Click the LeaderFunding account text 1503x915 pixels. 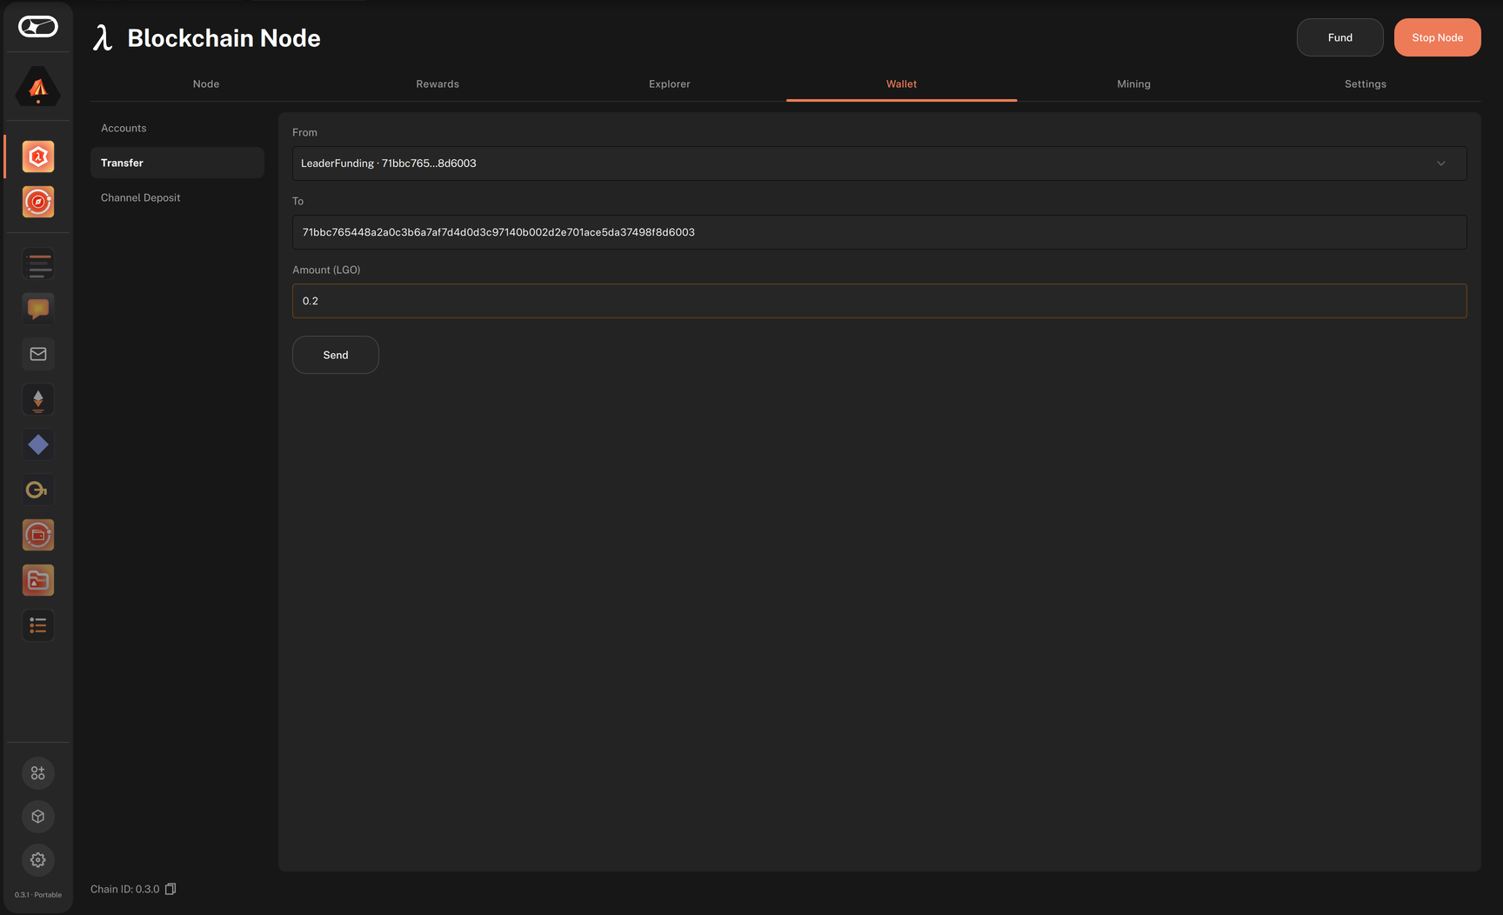tap(389, 164)
